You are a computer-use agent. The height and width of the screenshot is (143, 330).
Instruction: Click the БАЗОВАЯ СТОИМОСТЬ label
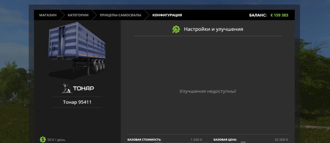pyautogui.click(x=144, y=140)
